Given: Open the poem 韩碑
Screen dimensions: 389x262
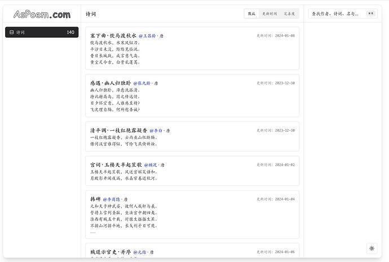Looking at the screenshot, I should 95,199.
